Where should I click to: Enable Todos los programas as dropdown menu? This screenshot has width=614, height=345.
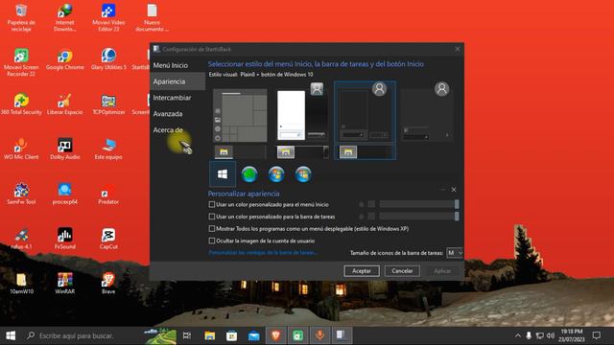tap(212, 228)
